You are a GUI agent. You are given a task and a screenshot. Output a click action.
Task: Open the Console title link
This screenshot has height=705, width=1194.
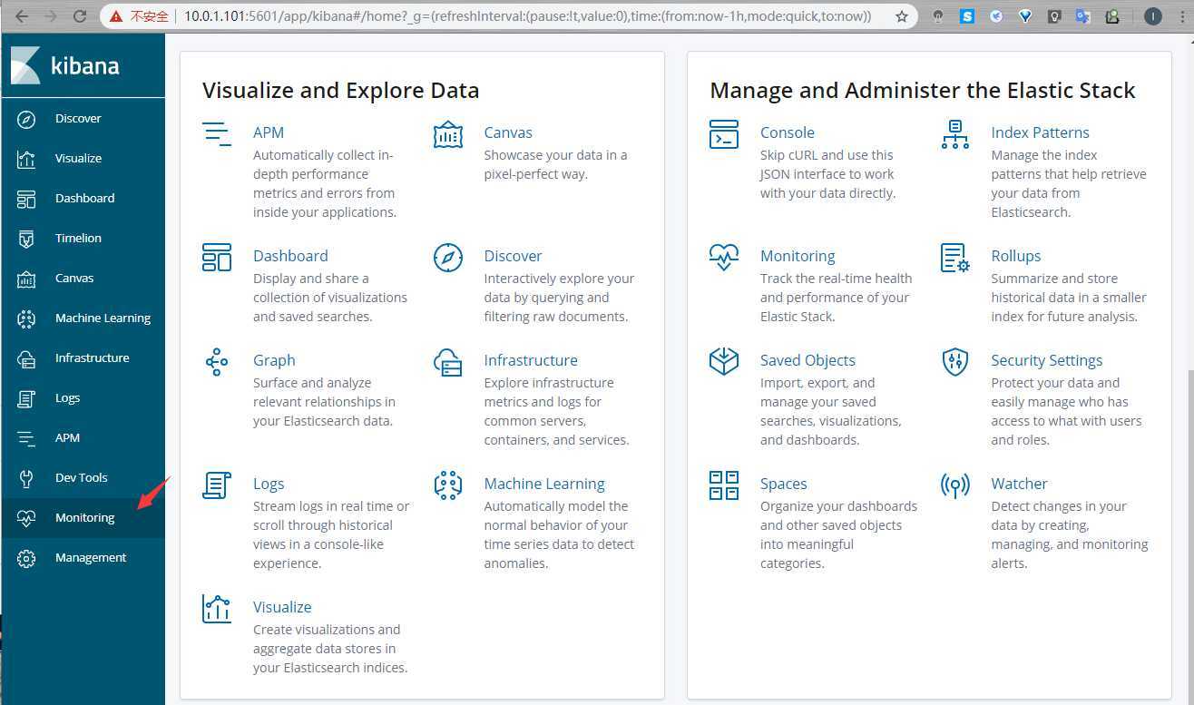788,132
